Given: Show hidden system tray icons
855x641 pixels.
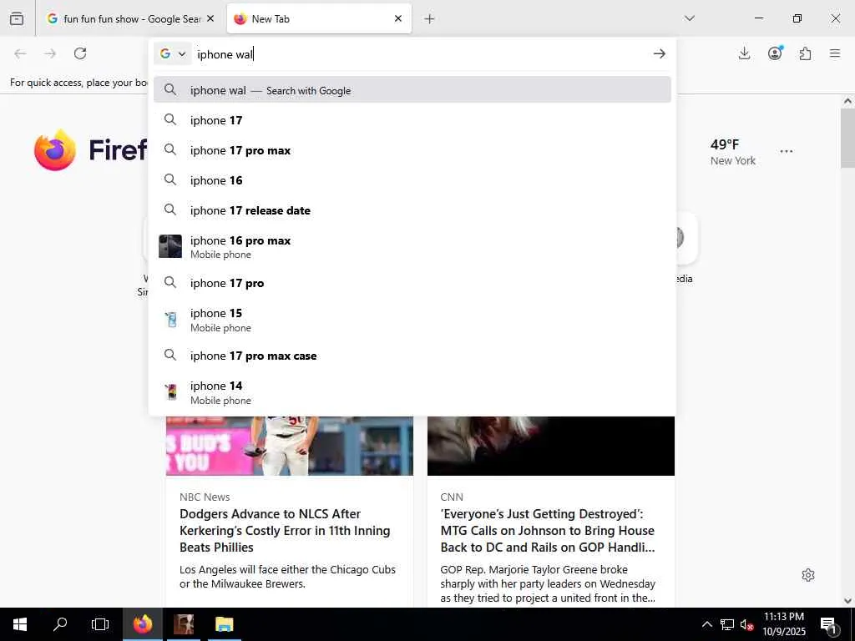Looking at the screenshot, I should (x=706, y=624).
